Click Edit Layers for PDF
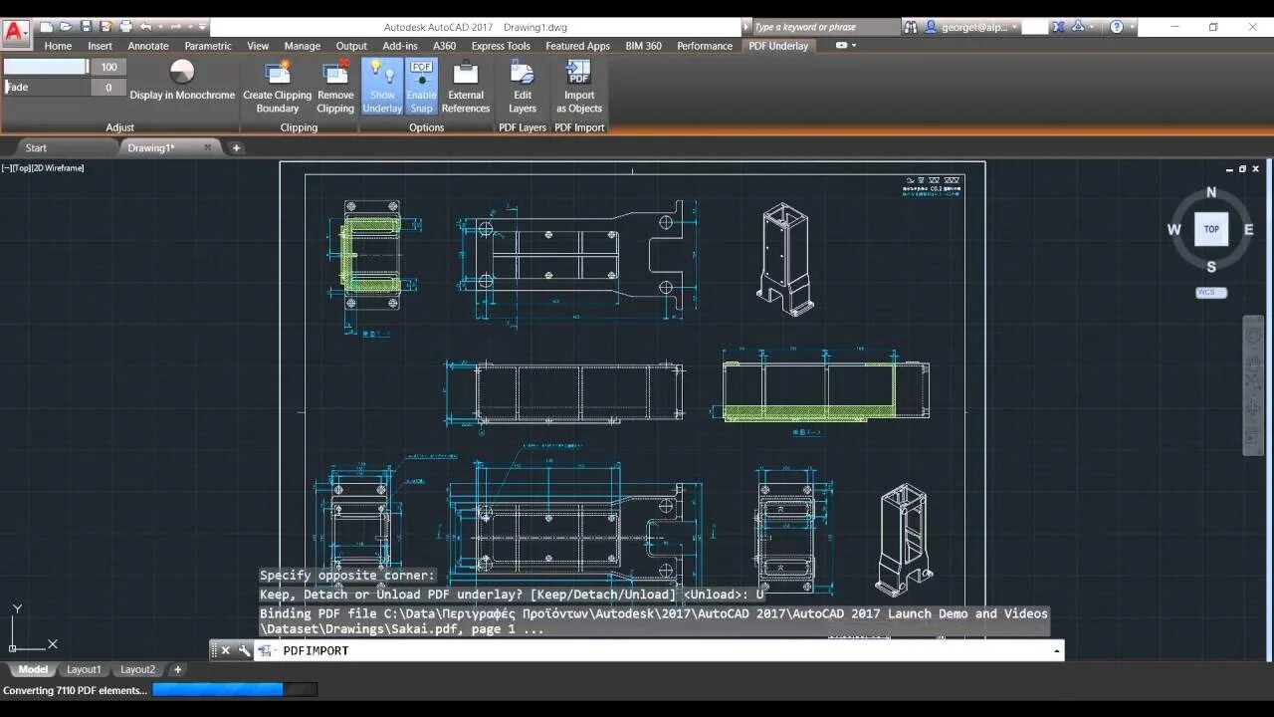 coord(523,88)
